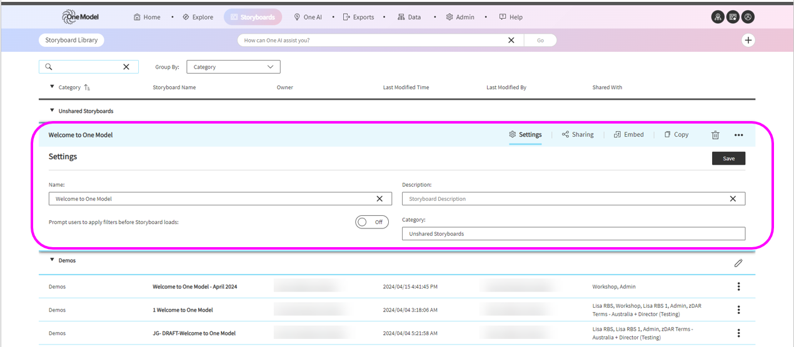
Task: Open options for Welcome to One Model - April 2024
Action: pyautogui.click(x=739, y=286)
